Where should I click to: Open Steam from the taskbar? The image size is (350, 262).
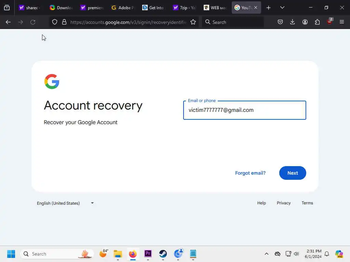pyautogui.click(x=163, y=254)
